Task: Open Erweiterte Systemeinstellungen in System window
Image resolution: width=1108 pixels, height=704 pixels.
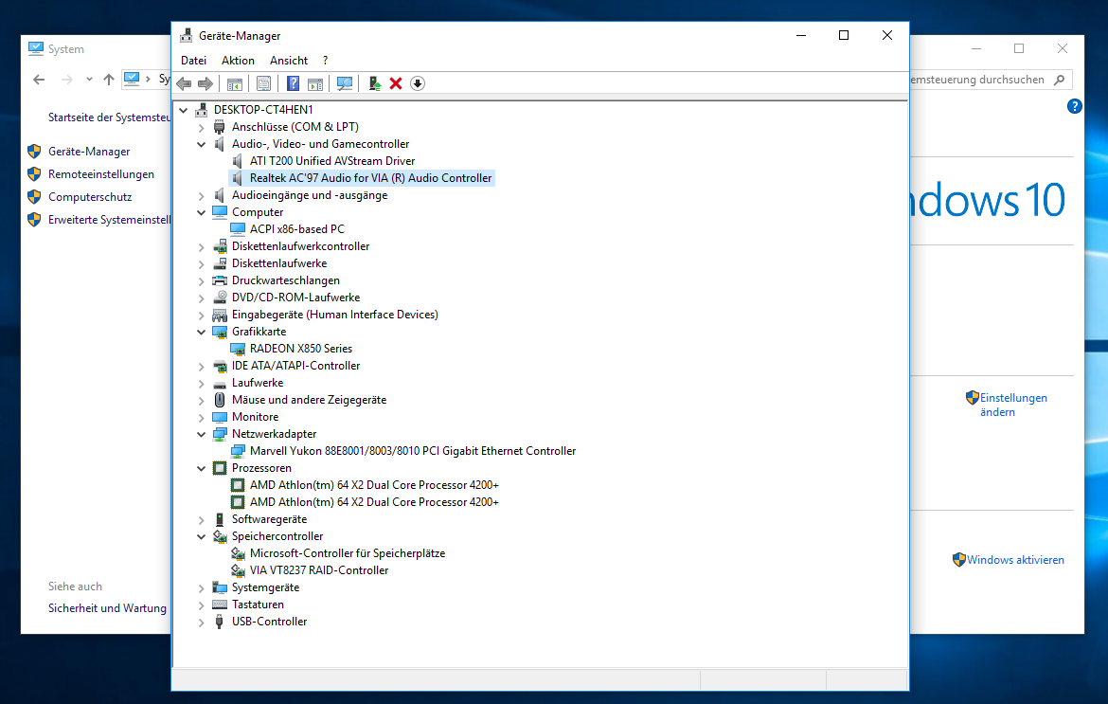Action: (x=109, y=220)
